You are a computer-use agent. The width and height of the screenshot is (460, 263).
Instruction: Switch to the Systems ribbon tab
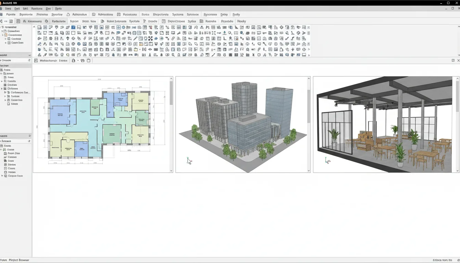pos(177,14)
